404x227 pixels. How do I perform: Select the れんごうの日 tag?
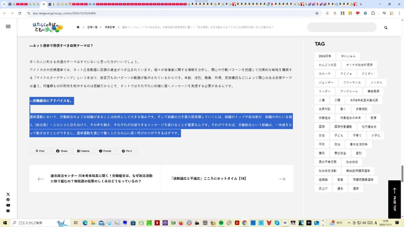tap(327, 65)
